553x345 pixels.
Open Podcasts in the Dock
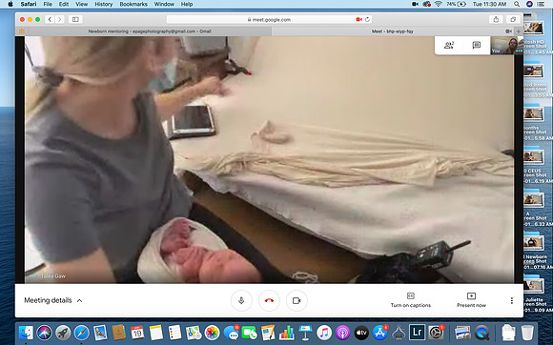tap(342, 333)
